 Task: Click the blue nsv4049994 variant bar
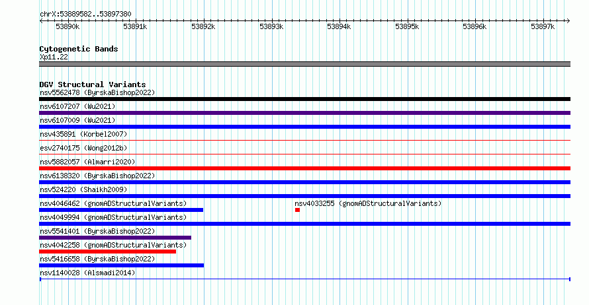[304, 224]
